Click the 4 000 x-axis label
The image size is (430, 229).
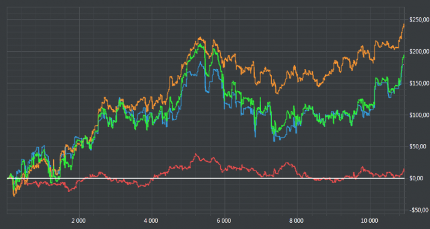tap(151, 221)
